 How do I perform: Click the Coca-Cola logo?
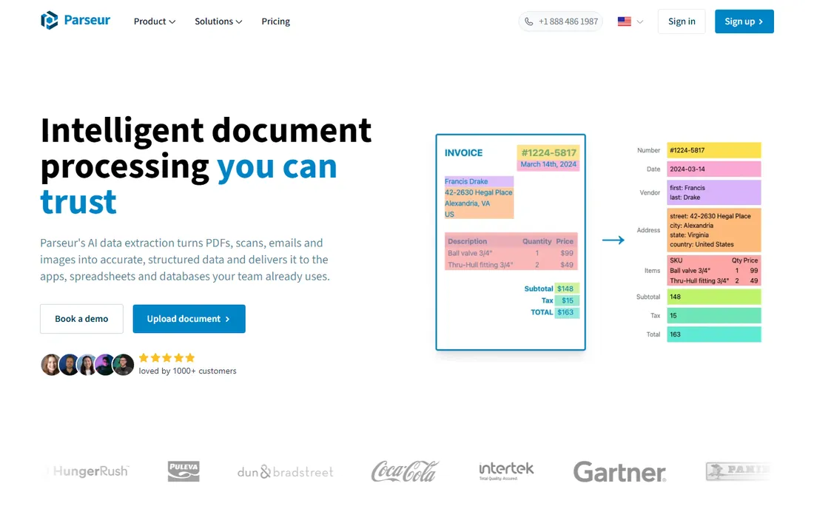(405, 471)
